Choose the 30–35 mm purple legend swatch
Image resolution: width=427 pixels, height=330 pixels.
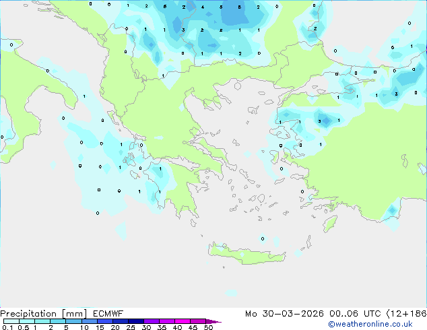point(151,321)
